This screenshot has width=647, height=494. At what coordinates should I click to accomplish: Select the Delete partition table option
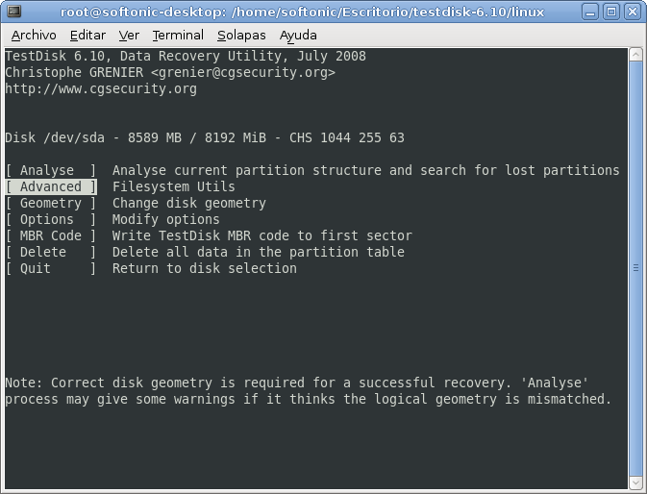tap(51, 252)
